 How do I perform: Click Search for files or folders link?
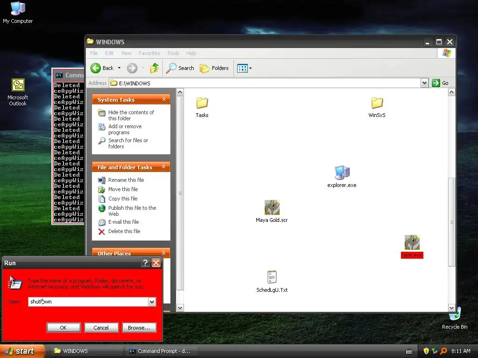[x=128, y=144]
